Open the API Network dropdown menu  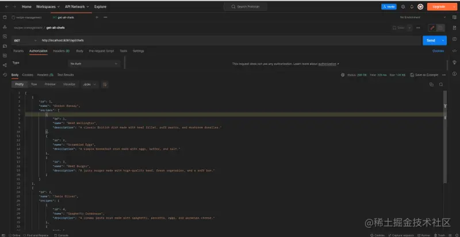tap(77, 6)
